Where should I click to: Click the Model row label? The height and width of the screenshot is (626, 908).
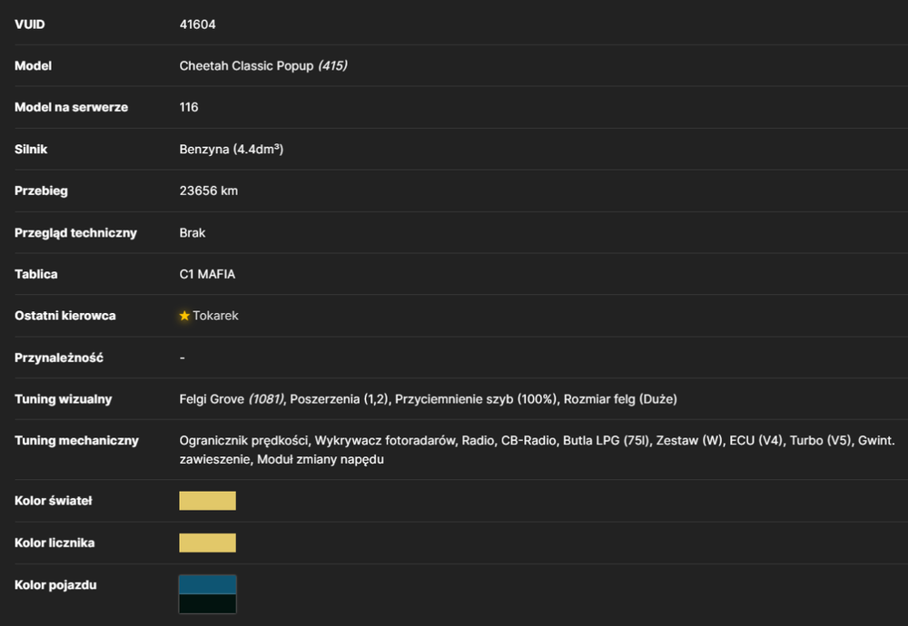coord(33,65)
